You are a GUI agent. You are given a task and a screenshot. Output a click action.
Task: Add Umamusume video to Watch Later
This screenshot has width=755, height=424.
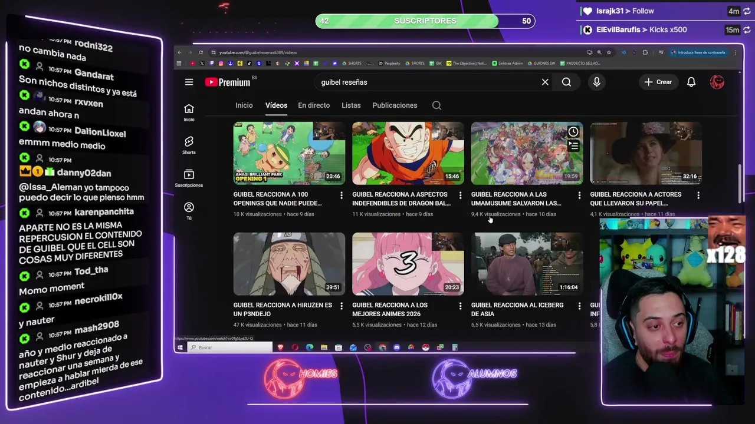pos(573,132)
